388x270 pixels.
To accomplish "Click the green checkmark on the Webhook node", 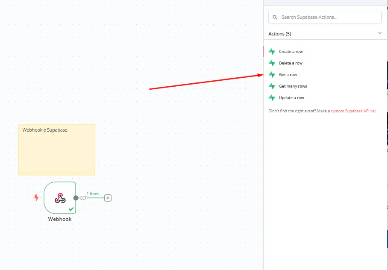I will [x=71, y=209].
